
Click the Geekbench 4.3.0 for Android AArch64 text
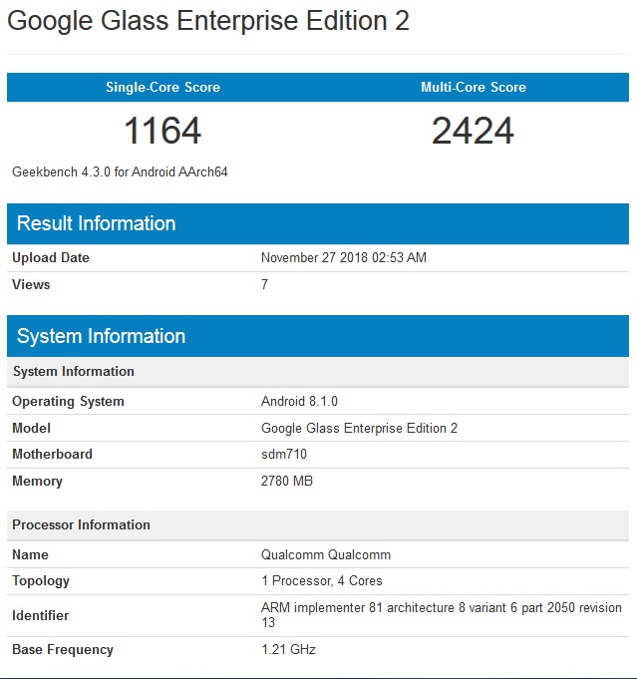[x=120, y=171]
